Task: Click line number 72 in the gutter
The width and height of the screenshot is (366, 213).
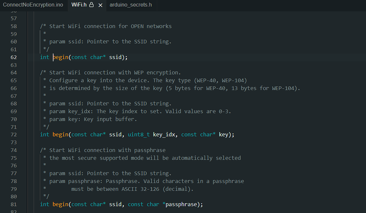Action: click(14, 135)
